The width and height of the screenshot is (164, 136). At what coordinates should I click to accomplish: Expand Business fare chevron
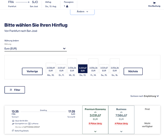[121, 131]
